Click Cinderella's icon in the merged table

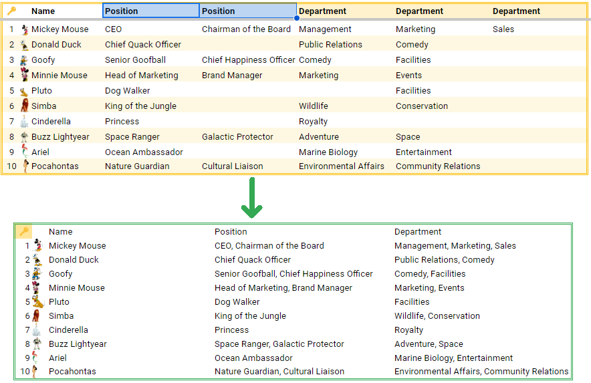pyautogui.click(x=36, y=330)
